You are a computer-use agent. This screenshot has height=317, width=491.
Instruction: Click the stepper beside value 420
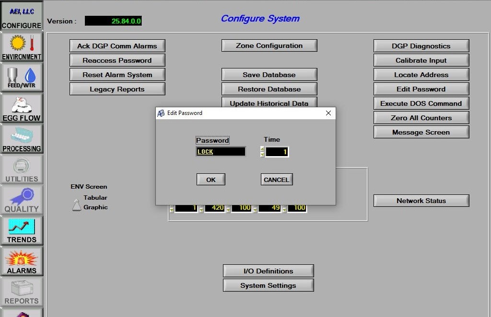pyautogui.click(x=201, y=209)
